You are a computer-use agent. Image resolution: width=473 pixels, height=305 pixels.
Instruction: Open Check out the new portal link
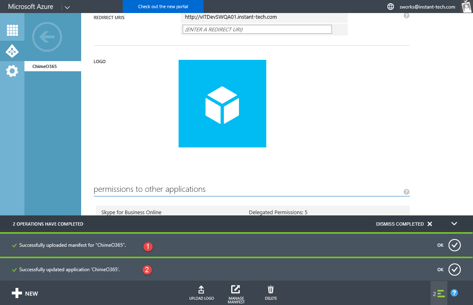[x=163, y=7]
